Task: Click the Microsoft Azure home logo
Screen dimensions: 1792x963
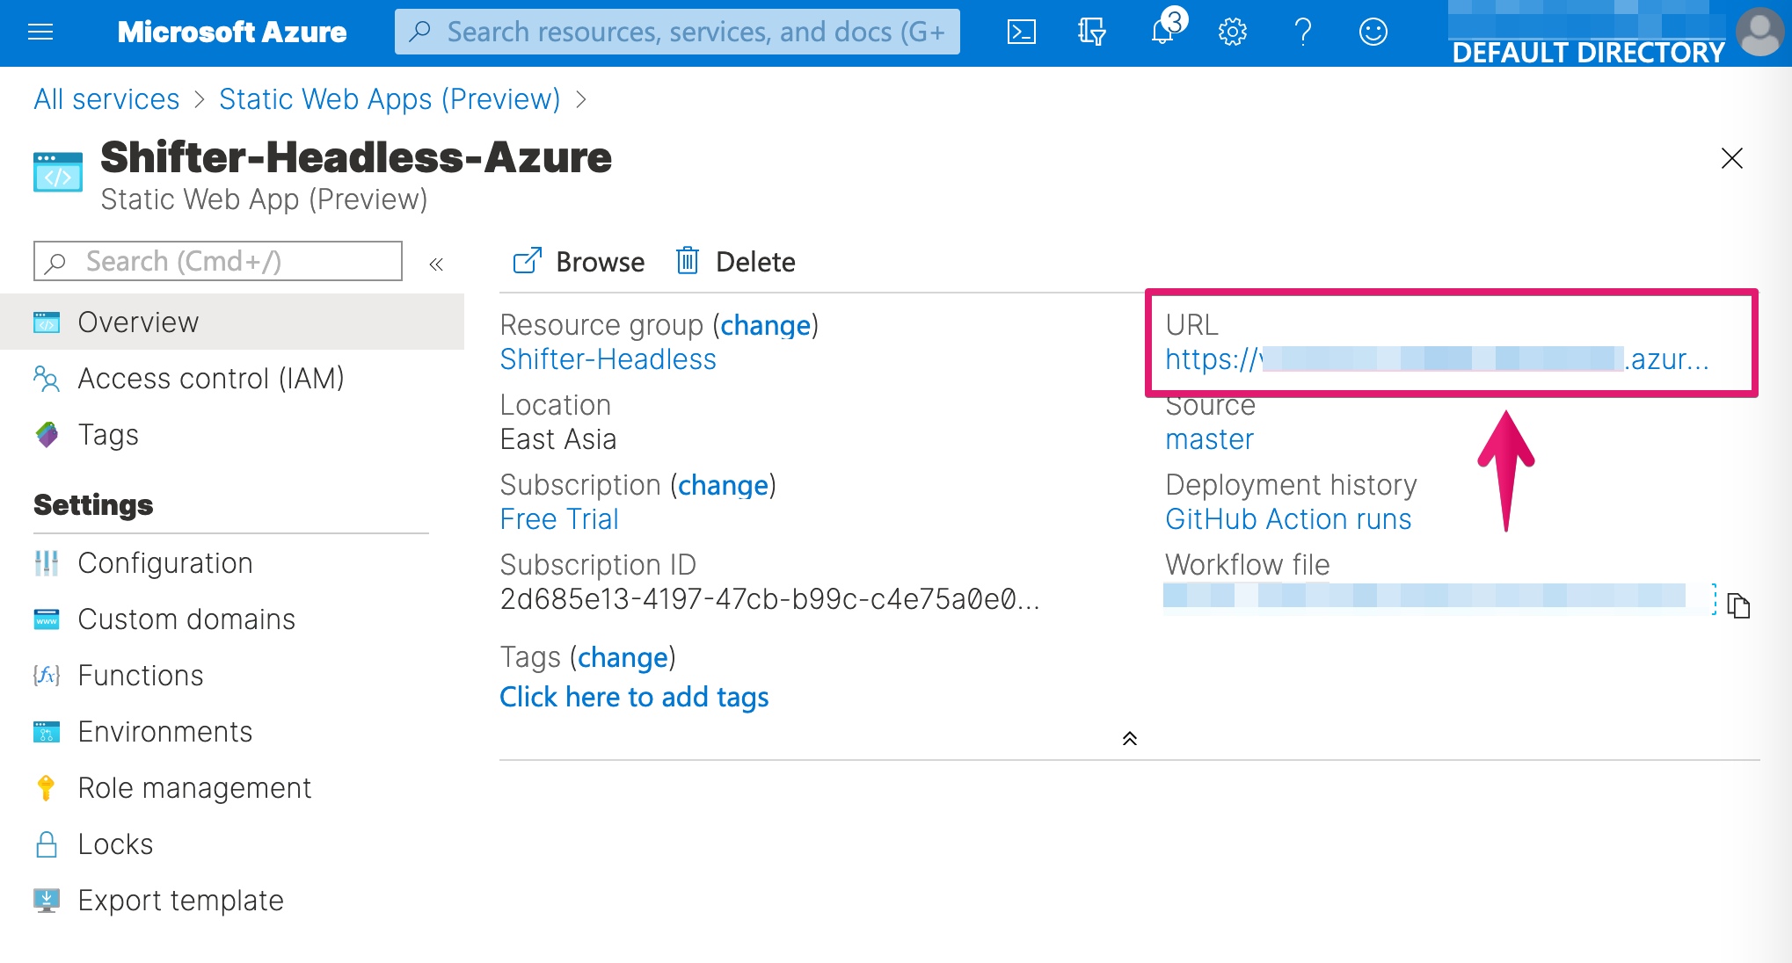Action: (232, 33)
